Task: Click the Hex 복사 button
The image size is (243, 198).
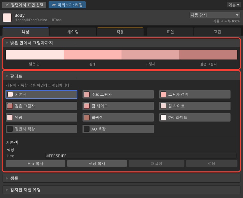Action: [35, 163]
